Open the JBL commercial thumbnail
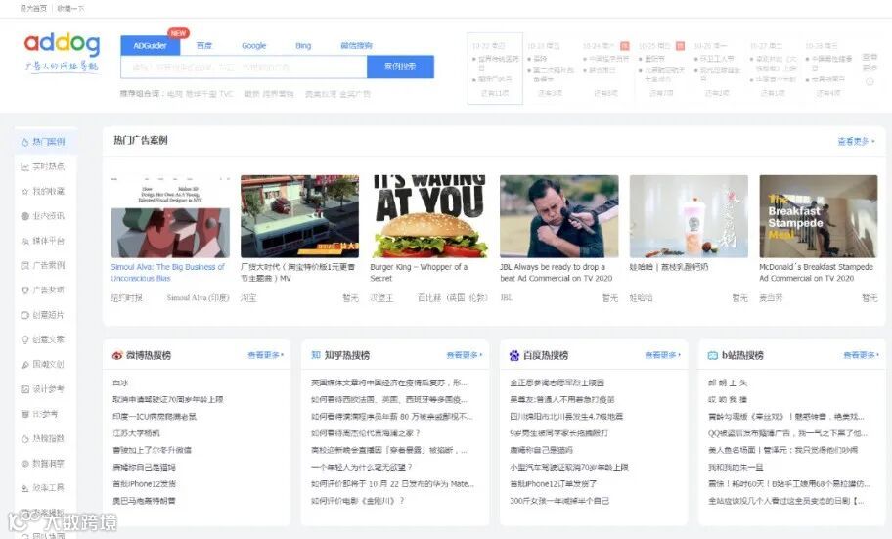This screenshot has width=892, height=539. tap(559, 216)
